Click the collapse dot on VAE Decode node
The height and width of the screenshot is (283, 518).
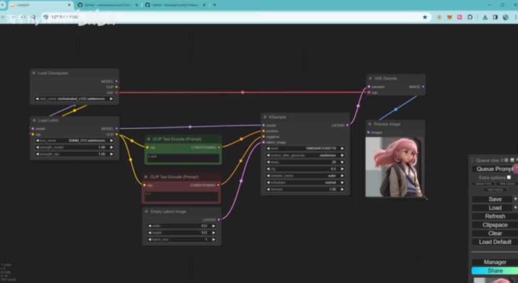point(371,78)
